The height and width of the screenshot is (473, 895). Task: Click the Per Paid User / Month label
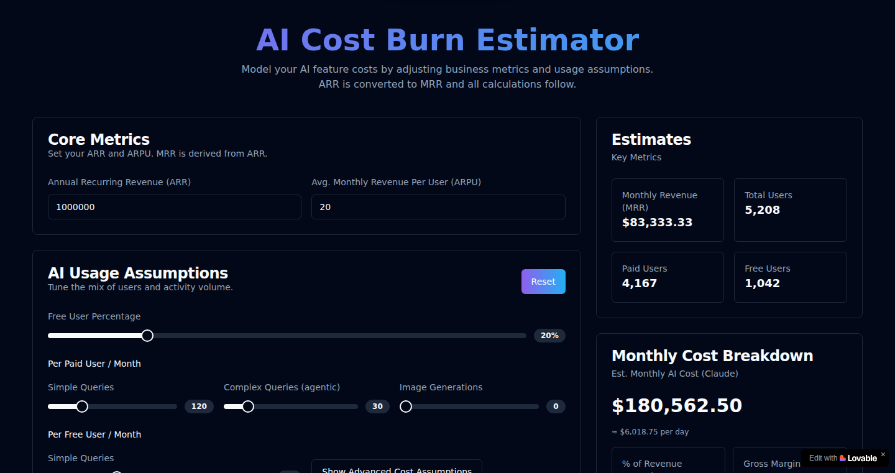[94, 364]
